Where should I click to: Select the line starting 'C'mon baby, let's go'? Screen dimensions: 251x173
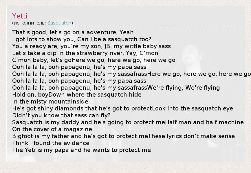[94, 60]
